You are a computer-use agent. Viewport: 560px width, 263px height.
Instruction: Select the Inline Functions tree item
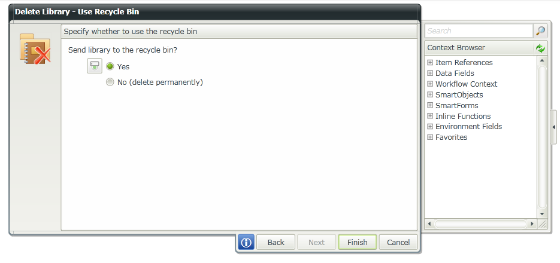tap(463, 117)
